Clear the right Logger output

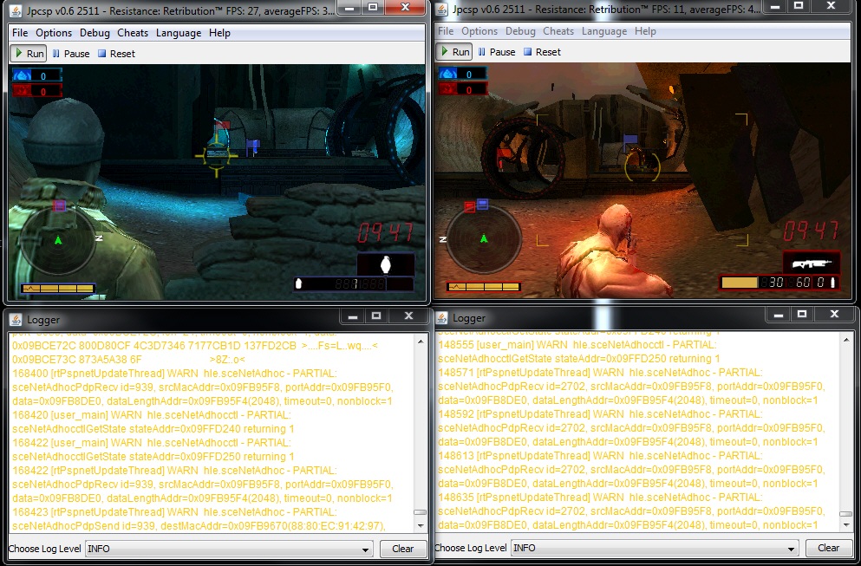click(x=828, y=548)
